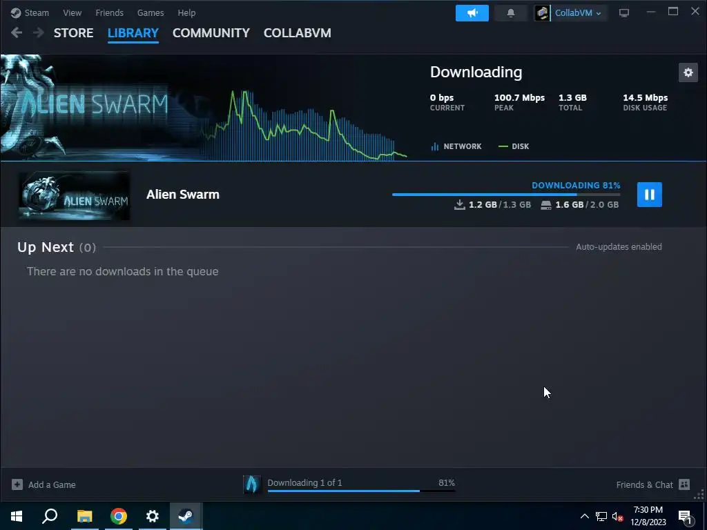Toggle the NETWORK graph legend
Screen dimensions: 707x530
456,146
